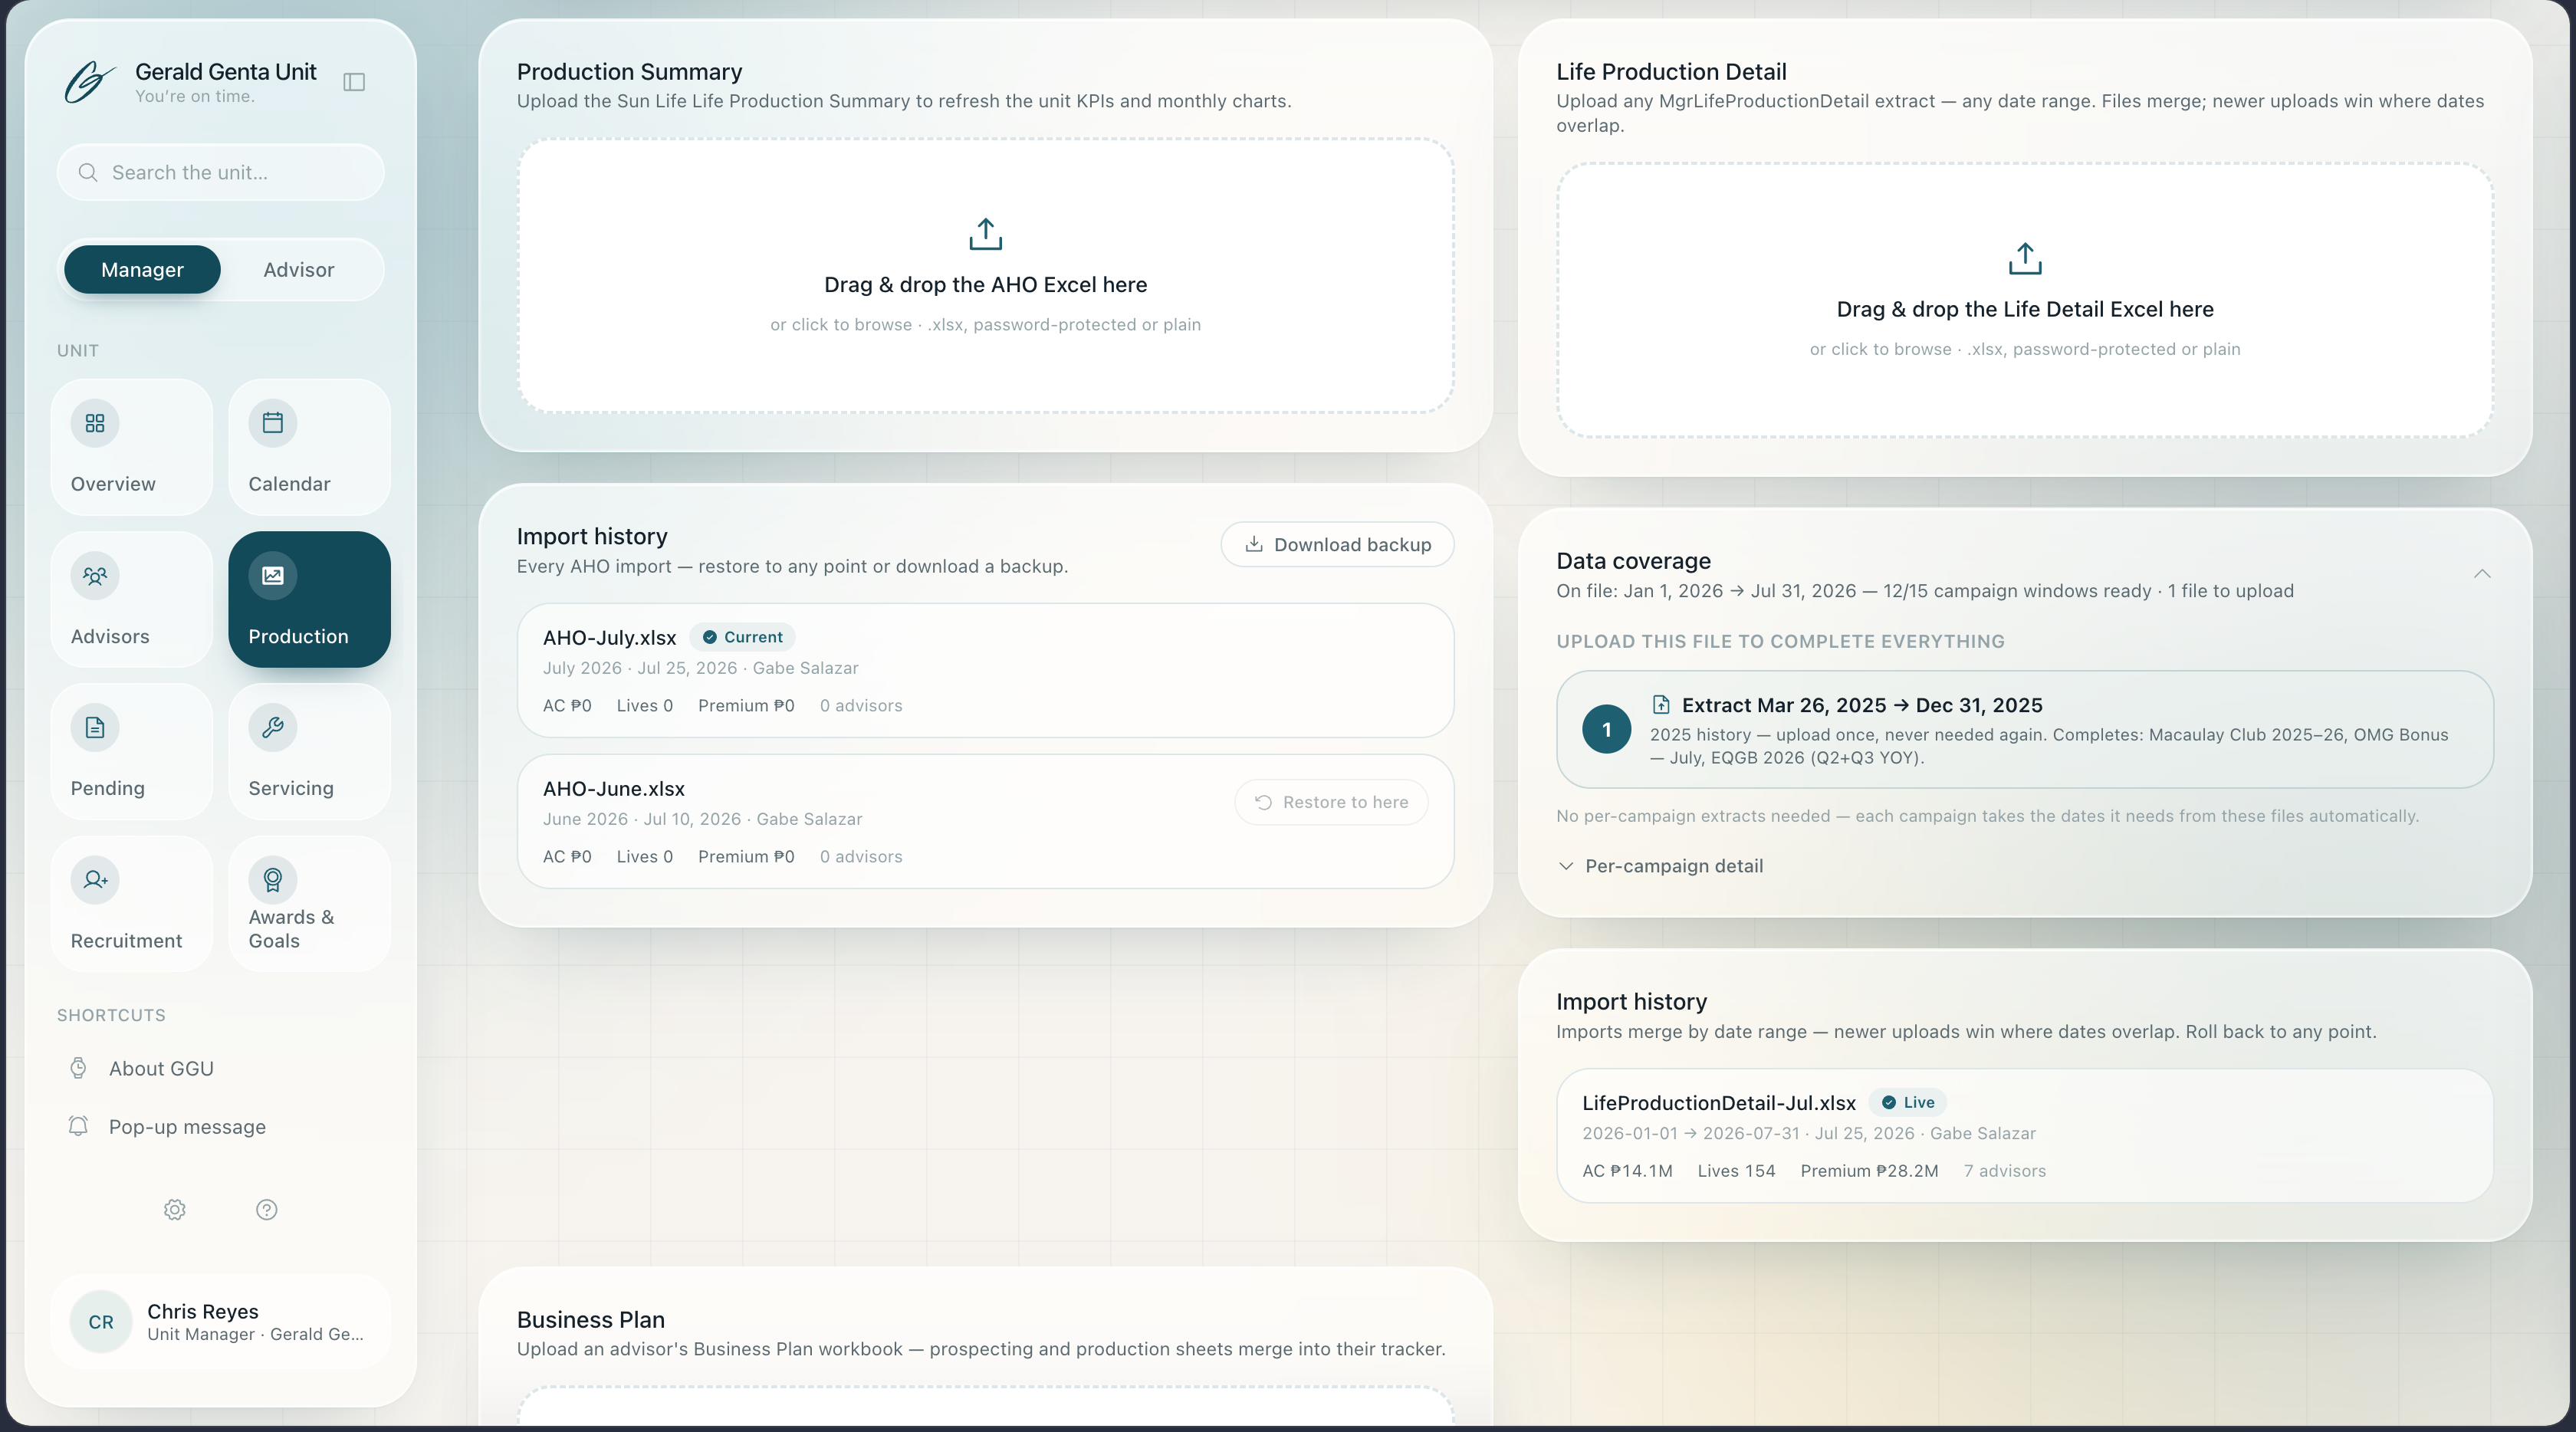Click the bell icon beside Pop-up message
2576x1432 pixels.
pos(78,1126)
